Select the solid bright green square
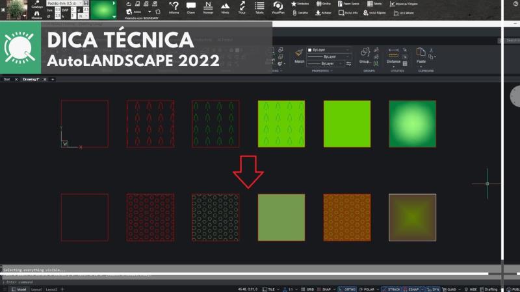Image resolution: width=520 pixels, height=292 pixels. (x=347, y=124)
